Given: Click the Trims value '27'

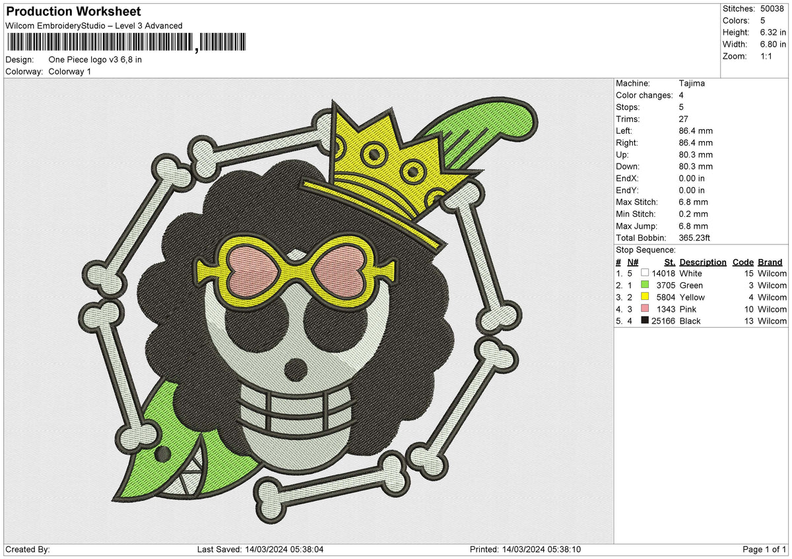Looking at the screenshot, I should pos(684,119).
